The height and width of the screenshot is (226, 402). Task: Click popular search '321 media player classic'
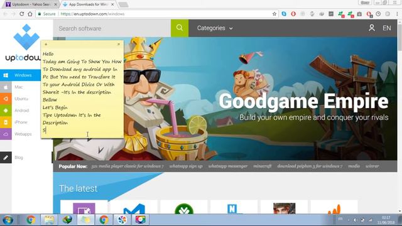127,166
